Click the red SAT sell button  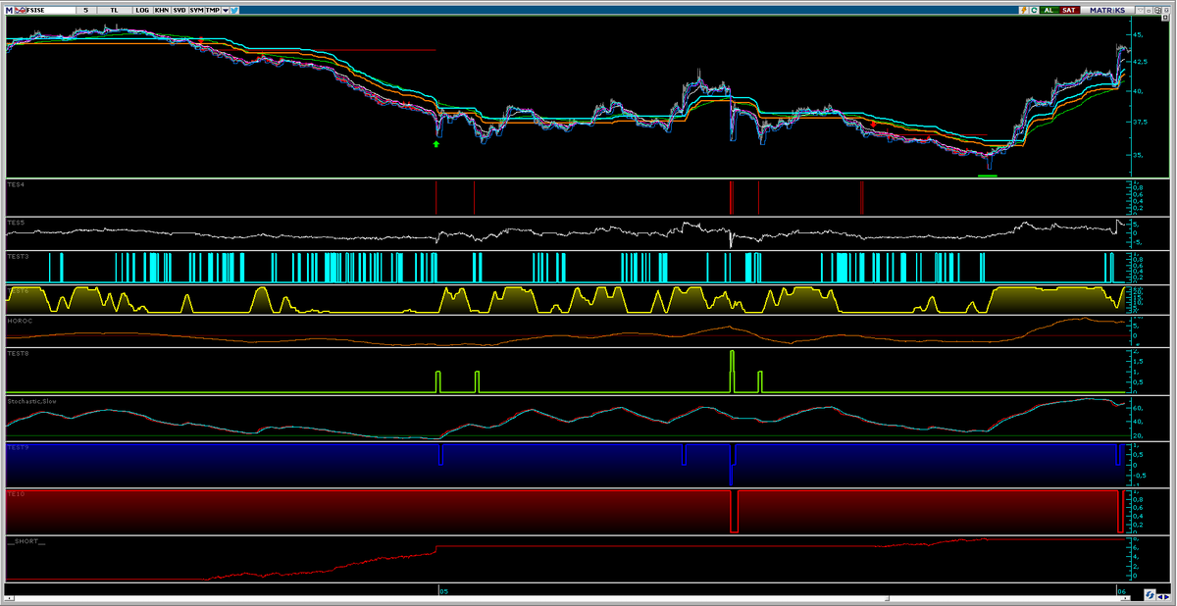(1069, 10)
